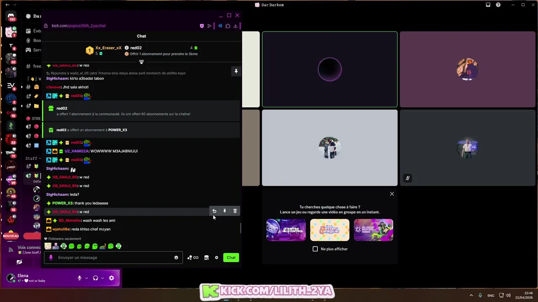Pin the hovered GB_SANJI_BG message
This screenshot has width=538, height=302.
[x=224, y=211]
